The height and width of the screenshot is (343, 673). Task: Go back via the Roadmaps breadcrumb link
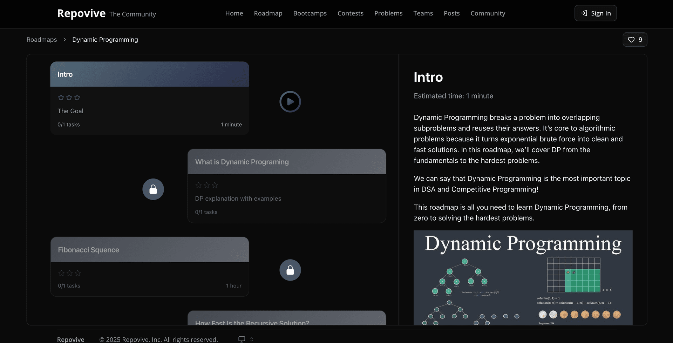point(41,40)
